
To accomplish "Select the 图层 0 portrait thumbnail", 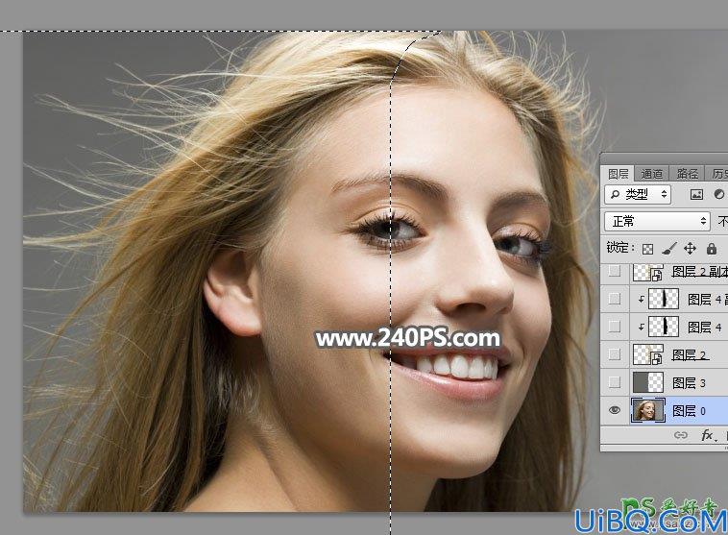I will tap(647, 410).
